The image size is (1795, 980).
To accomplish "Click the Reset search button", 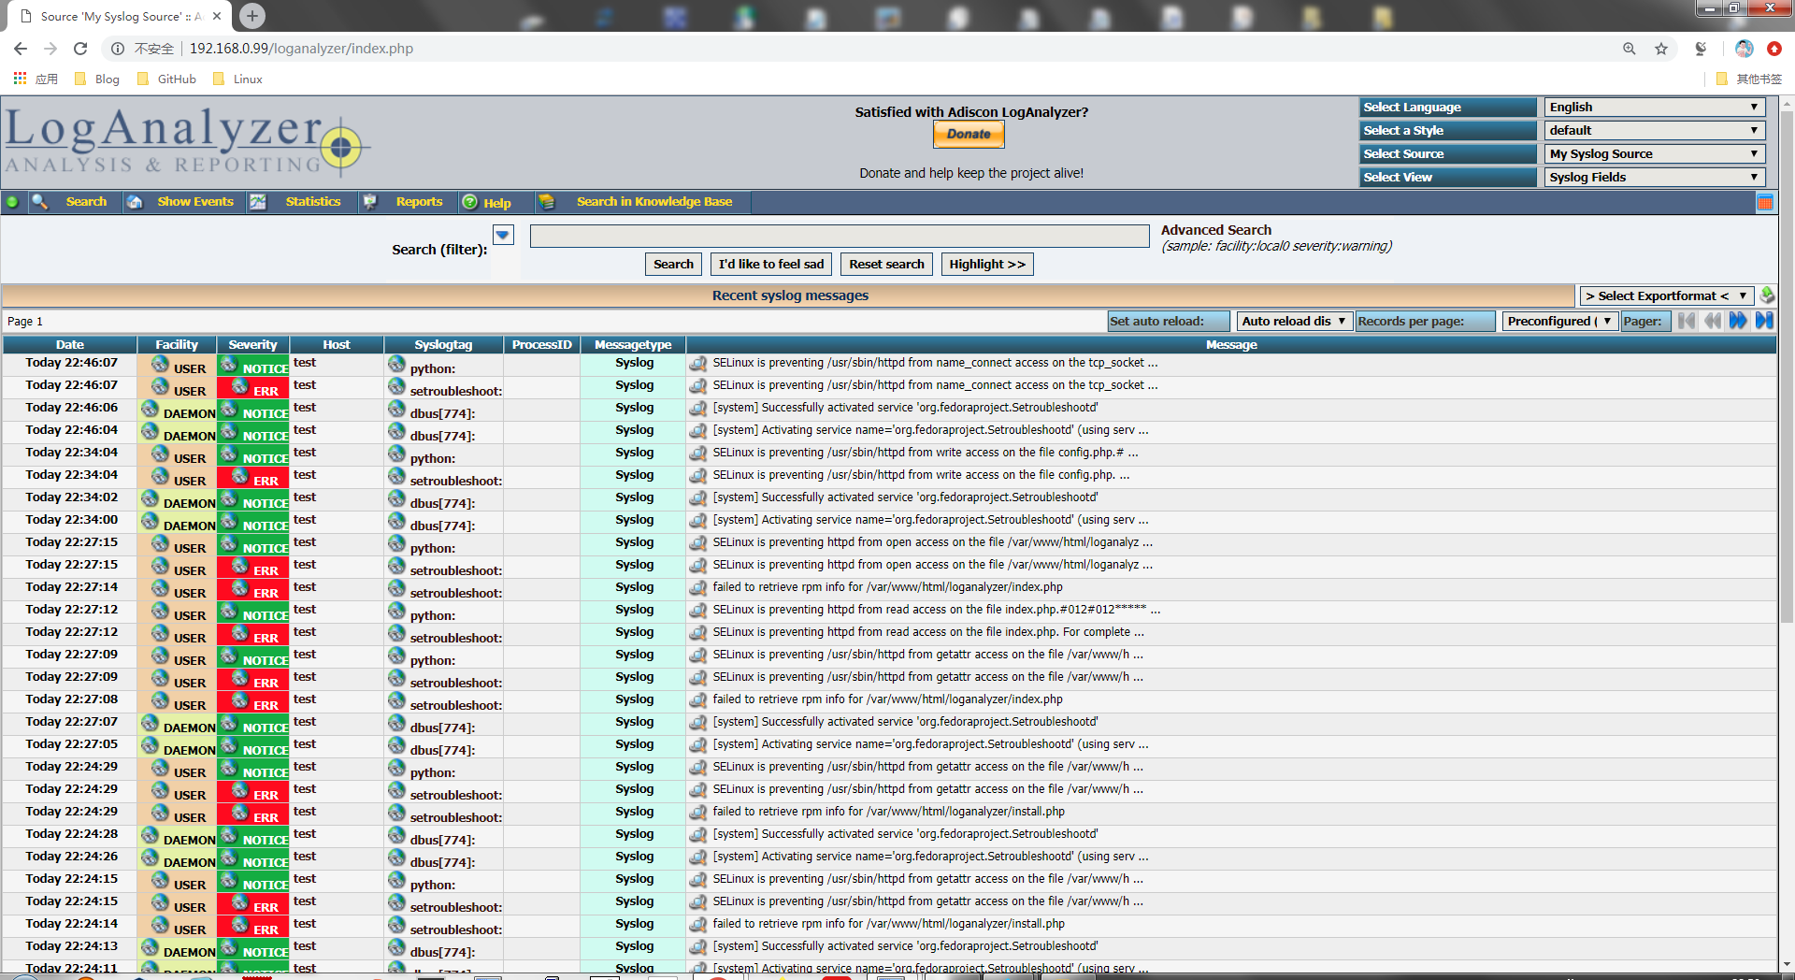I will 886,265.
